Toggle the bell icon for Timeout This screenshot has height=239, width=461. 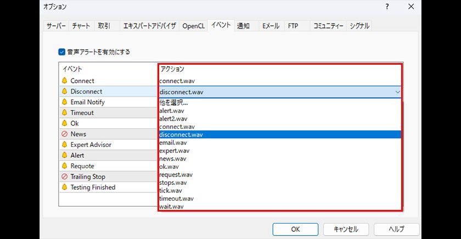pos(65,112)
